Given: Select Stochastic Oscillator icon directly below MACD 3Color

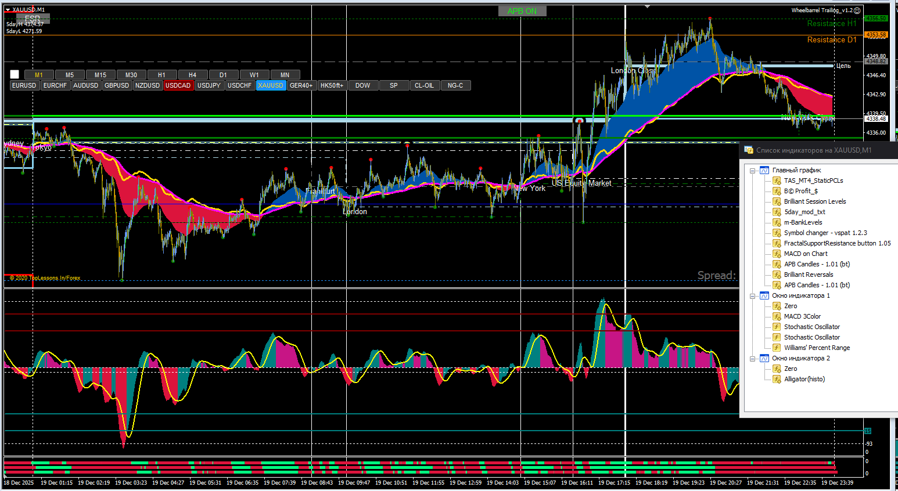Looking at the screenshot, I should (x=777, y=327).
